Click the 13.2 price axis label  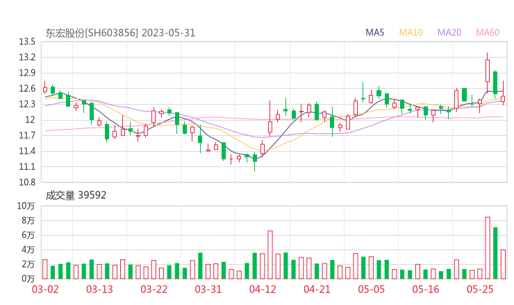[x=27, y=58]
